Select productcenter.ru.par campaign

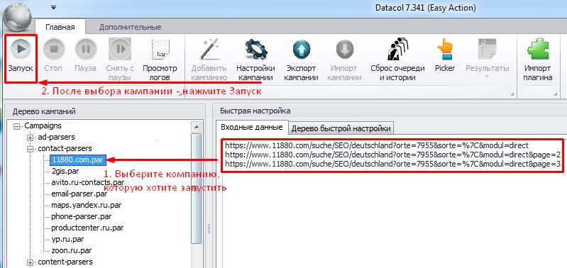[87, 228]
